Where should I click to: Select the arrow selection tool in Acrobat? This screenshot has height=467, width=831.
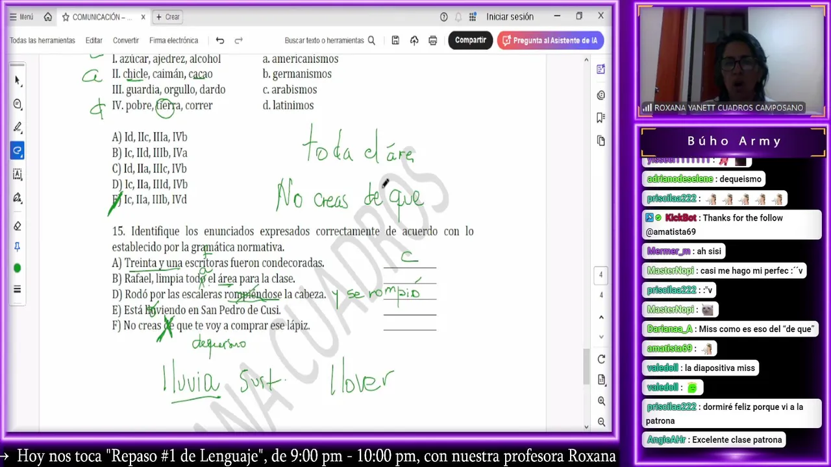point(18,80)
